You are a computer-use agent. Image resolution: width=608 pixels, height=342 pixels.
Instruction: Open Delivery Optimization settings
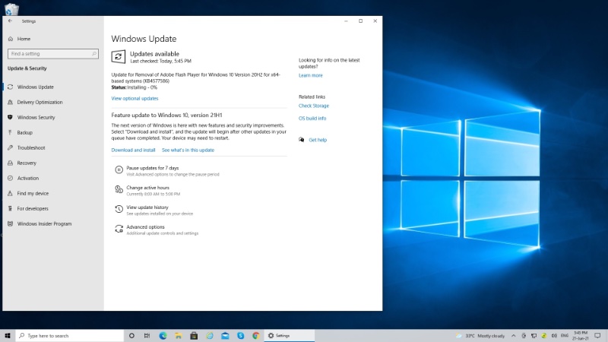(x=40, y=102)
